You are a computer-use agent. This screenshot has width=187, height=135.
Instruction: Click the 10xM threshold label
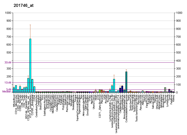pyautogui.click(x=8, y=83)
